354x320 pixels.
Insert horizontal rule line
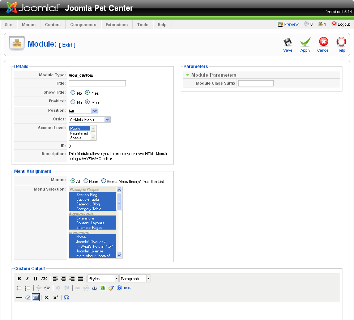tap(19, 298)
